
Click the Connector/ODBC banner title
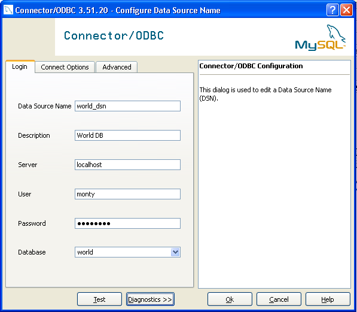(114, 35)
